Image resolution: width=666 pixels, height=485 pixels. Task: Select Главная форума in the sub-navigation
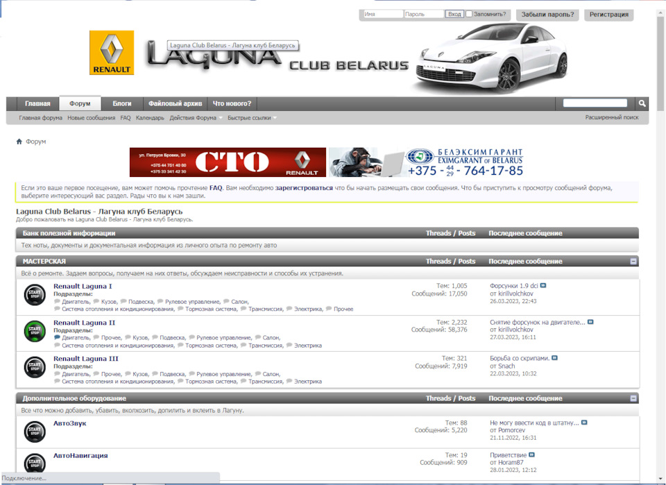point(40,118)
